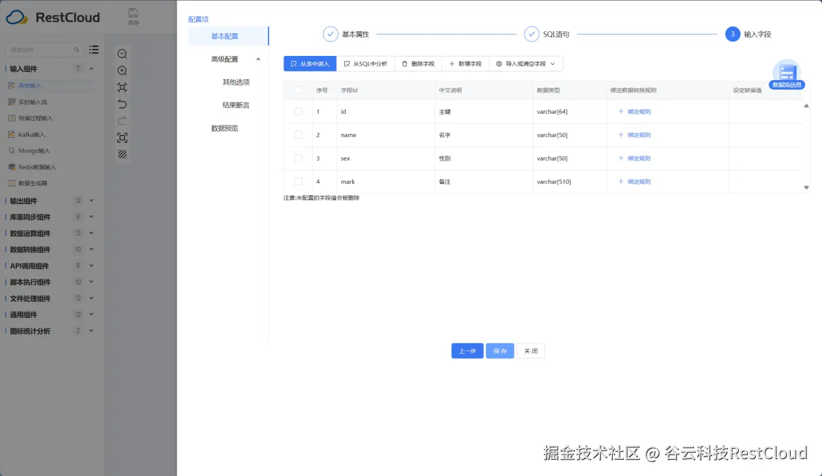The height and width of the screenshot is (476, 822).
Task: Click the table scrollbar up arrow
Action: pos(806,105)
